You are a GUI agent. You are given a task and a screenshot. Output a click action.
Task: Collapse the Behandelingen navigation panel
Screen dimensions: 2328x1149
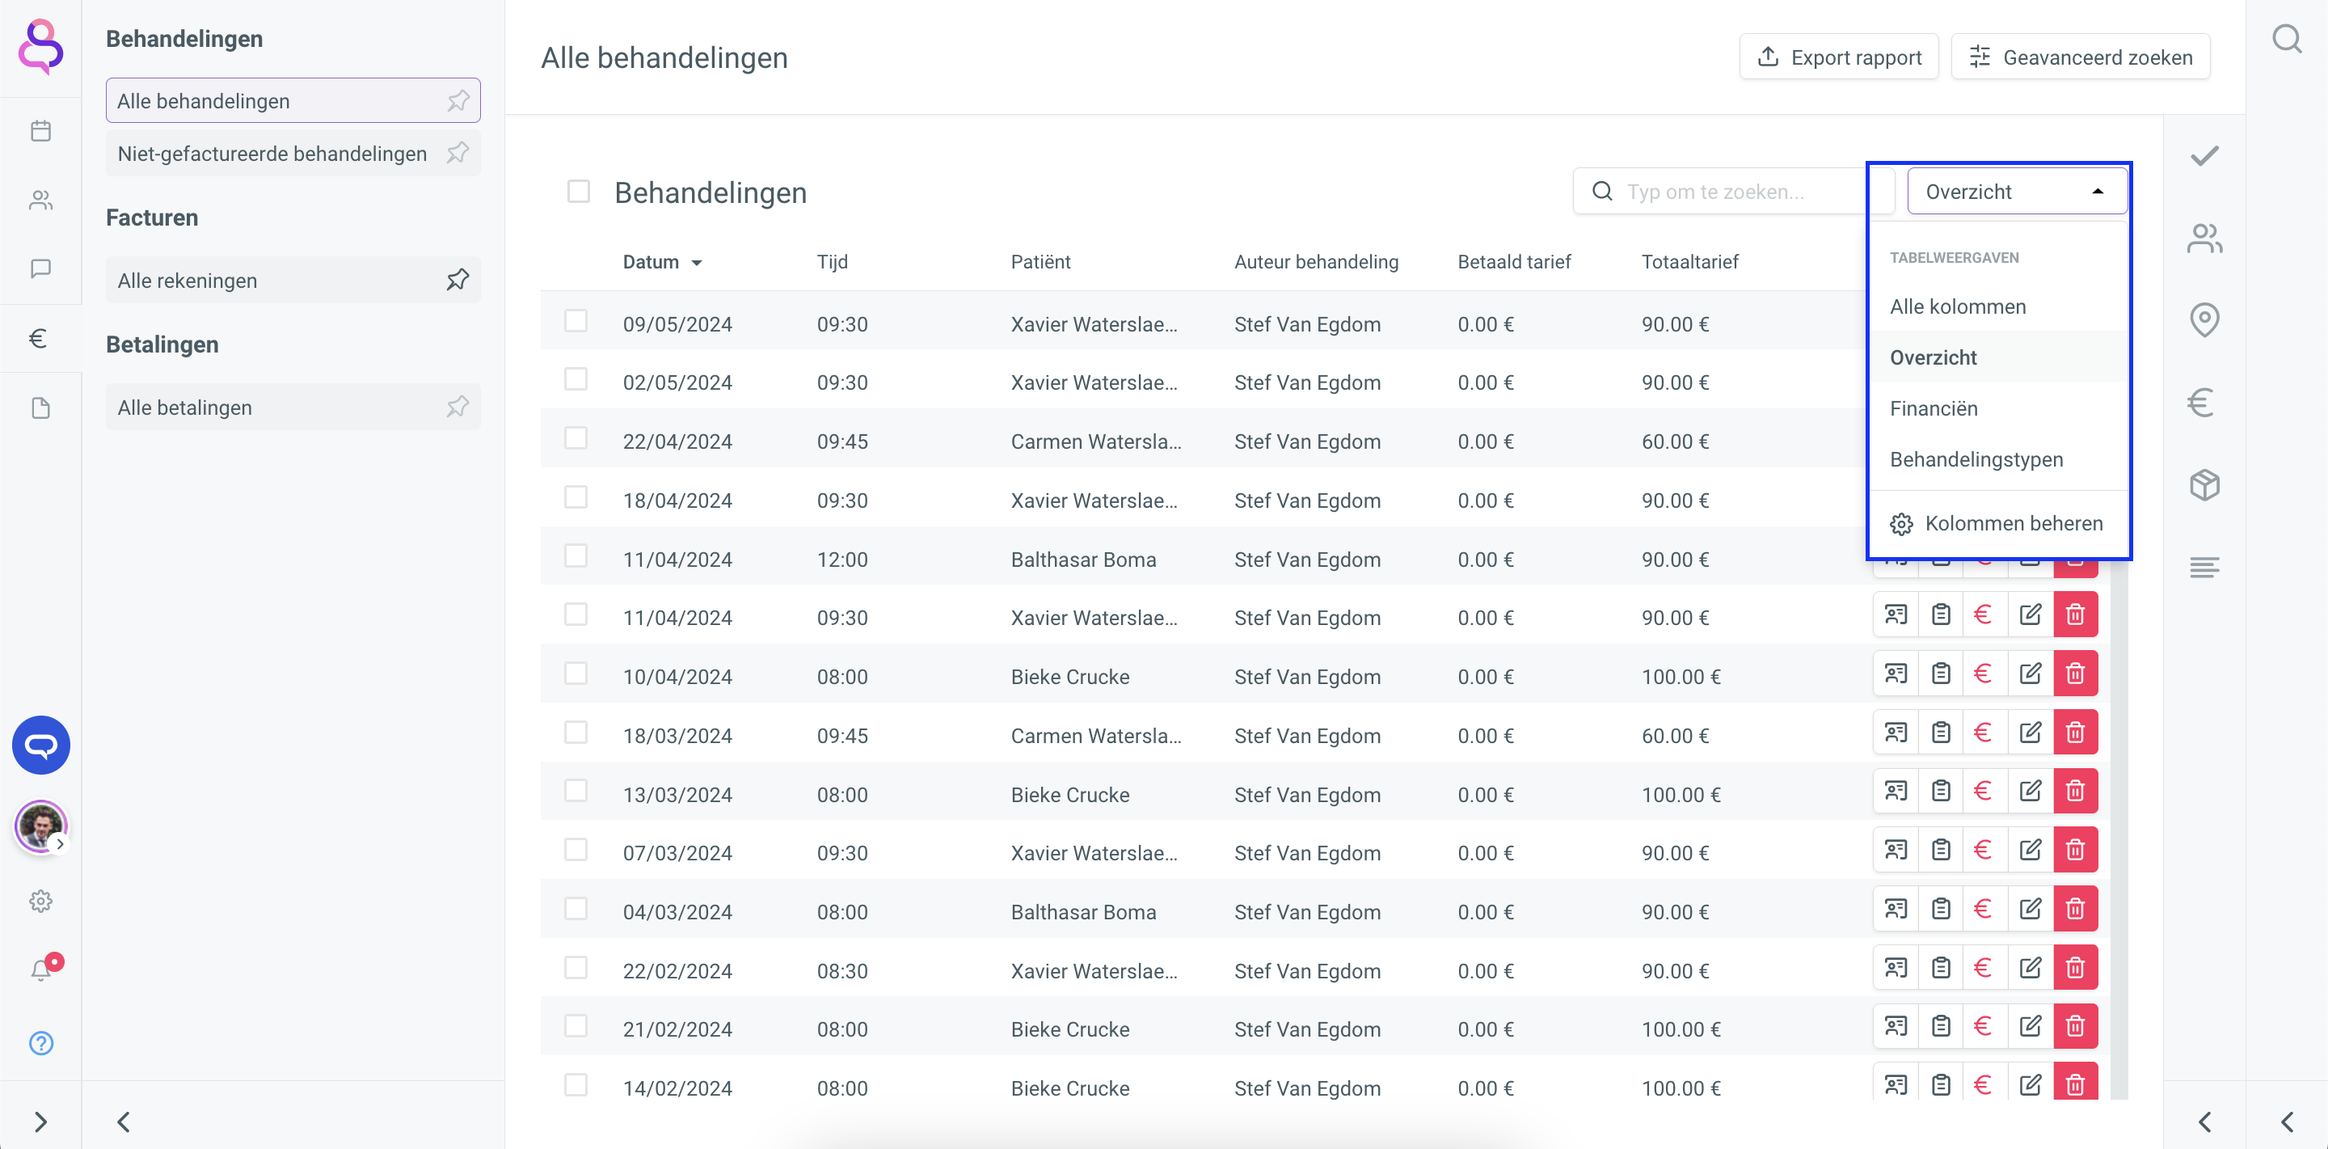(x=124, y=1121)
